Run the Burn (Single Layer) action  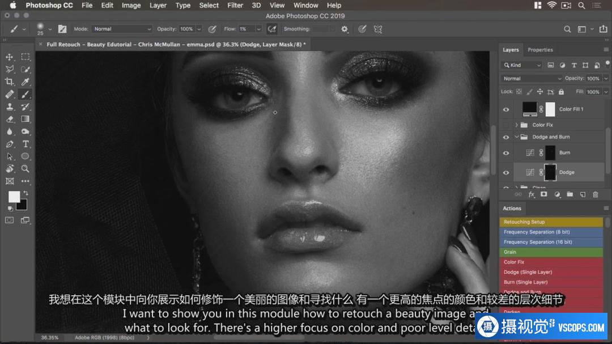tap(551, 282)
